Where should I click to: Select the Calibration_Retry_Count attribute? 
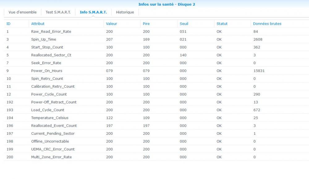pos(53,86)
